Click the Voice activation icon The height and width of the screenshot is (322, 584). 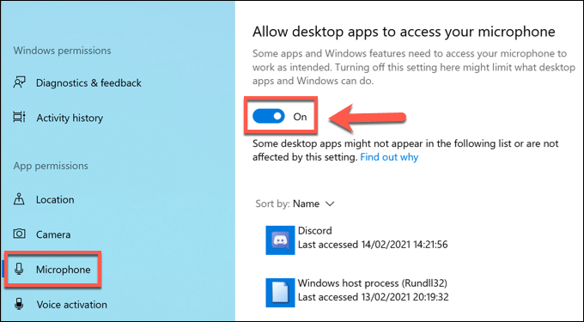click(19, 304)
